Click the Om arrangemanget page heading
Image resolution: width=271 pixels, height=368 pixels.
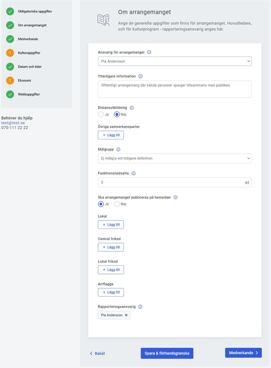pos(144,12)
